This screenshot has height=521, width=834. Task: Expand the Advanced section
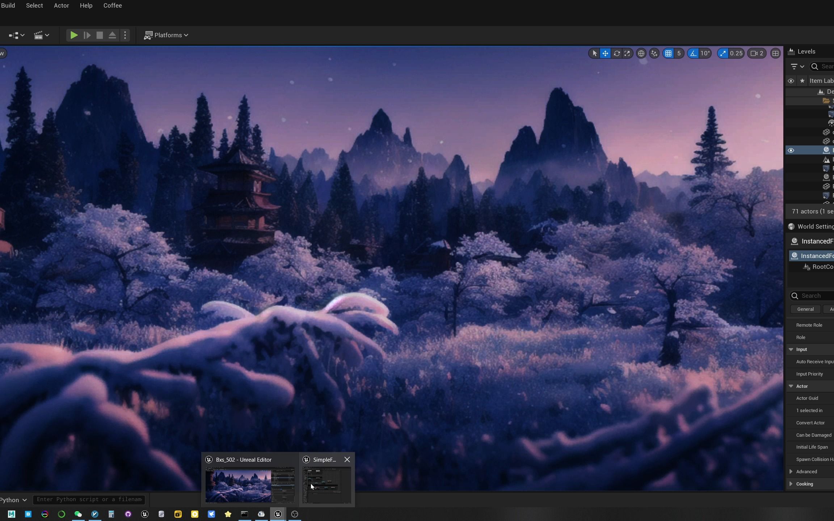[x=791, y=471]
